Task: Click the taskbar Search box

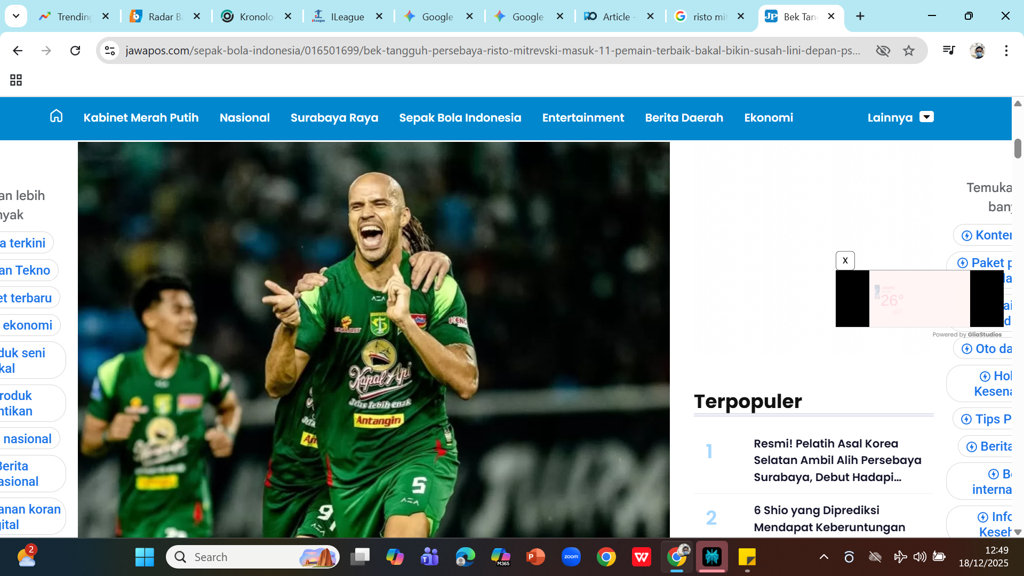Action: 253,557
